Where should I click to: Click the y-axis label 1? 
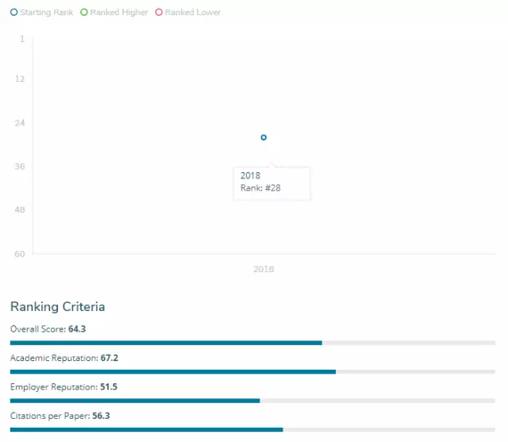[22, 39]
